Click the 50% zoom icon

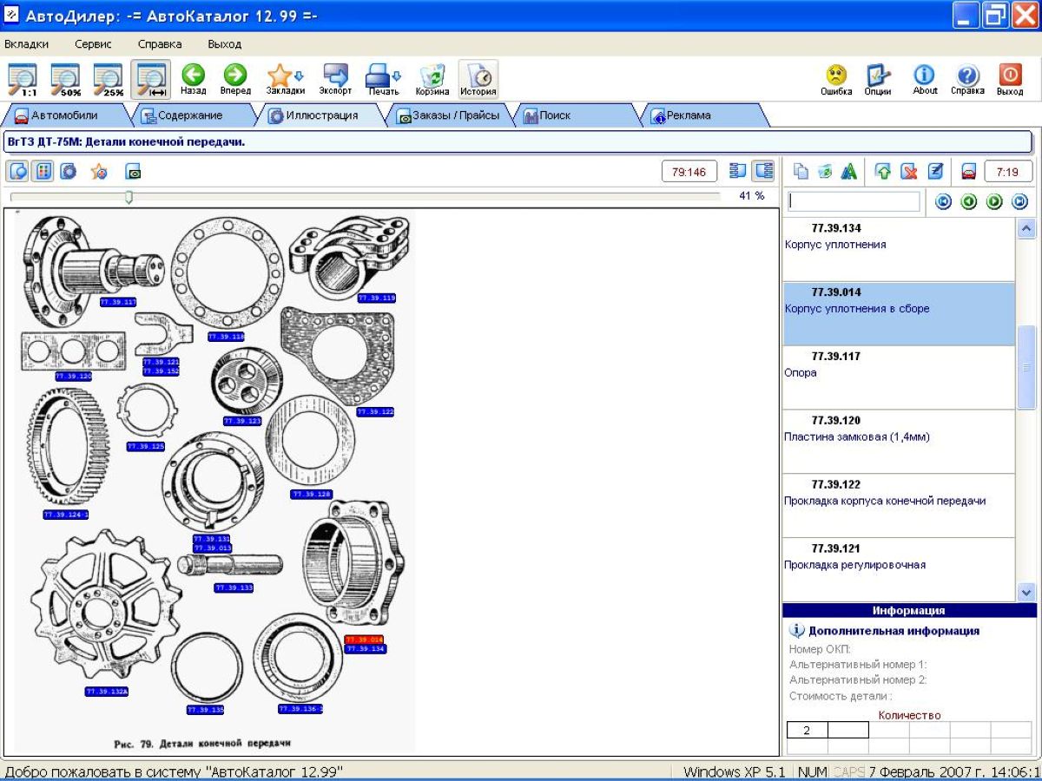(65, 79)
